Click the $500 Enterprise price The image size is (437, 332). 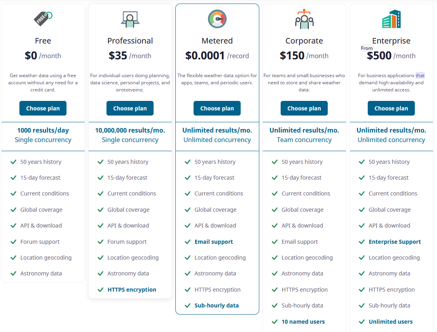(x=379, y=56)
